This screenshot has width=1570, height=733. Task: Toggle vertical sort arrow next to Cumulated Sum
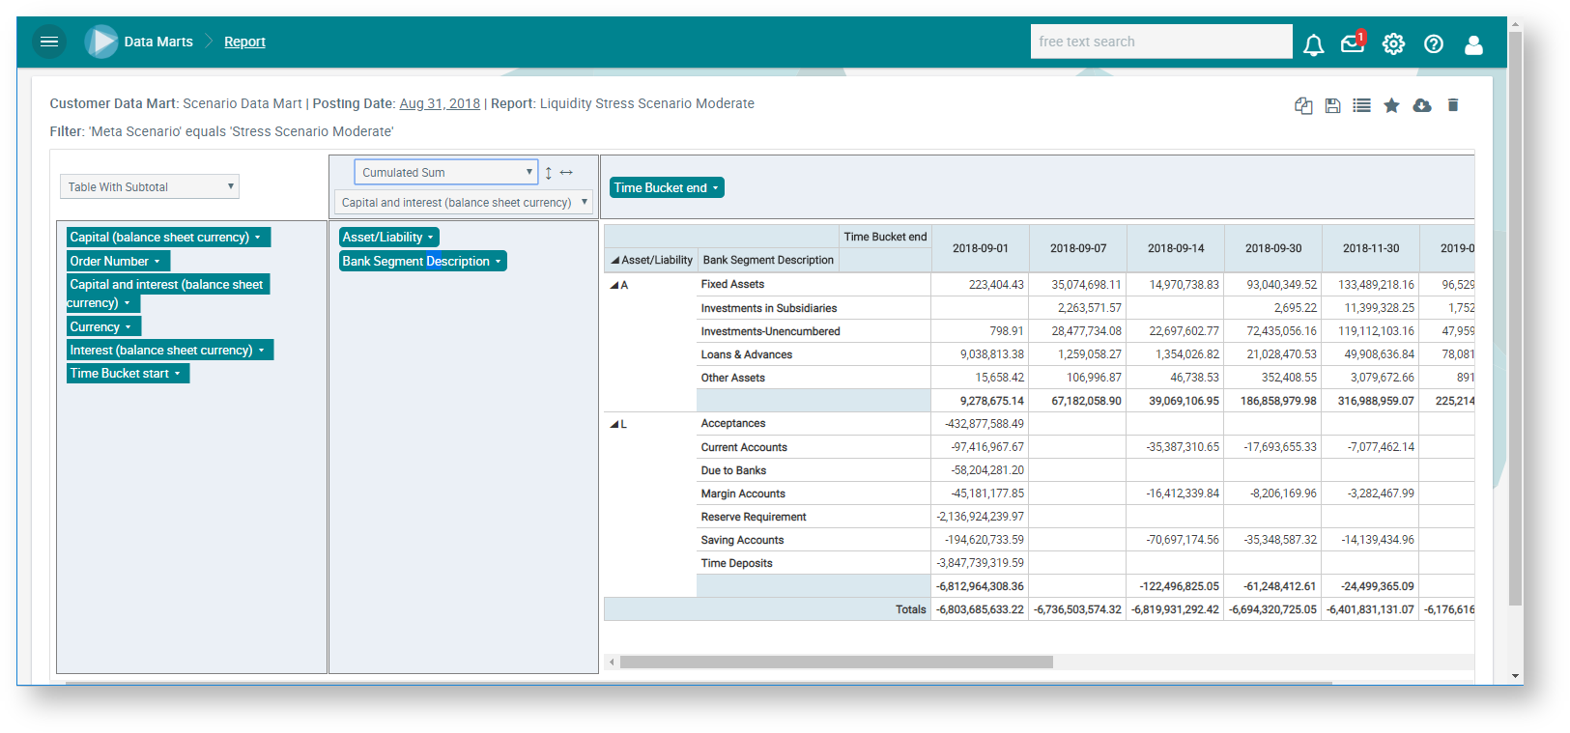(549, 173)
